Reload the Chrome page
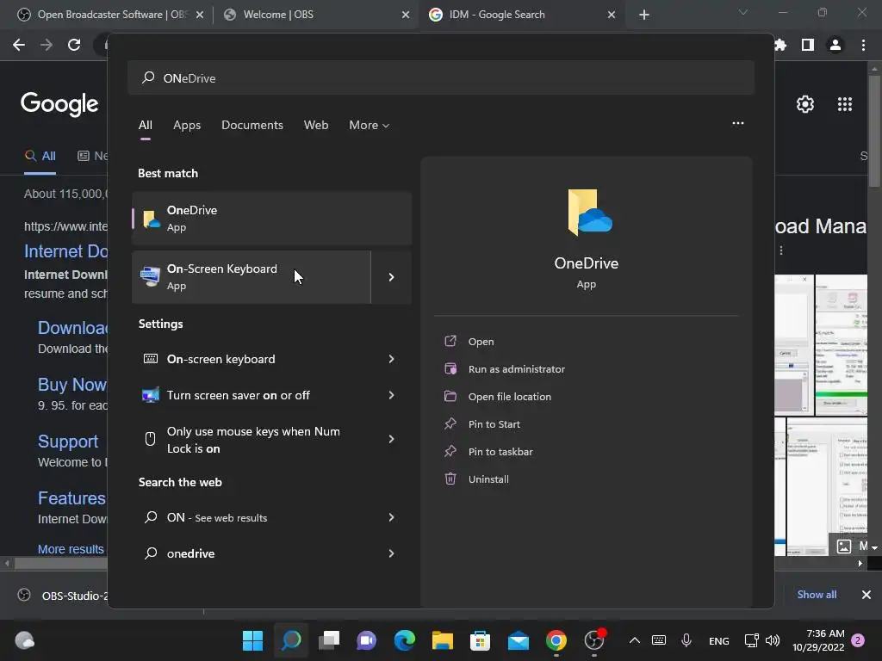882x661 pixels. [x=74, y=45]
